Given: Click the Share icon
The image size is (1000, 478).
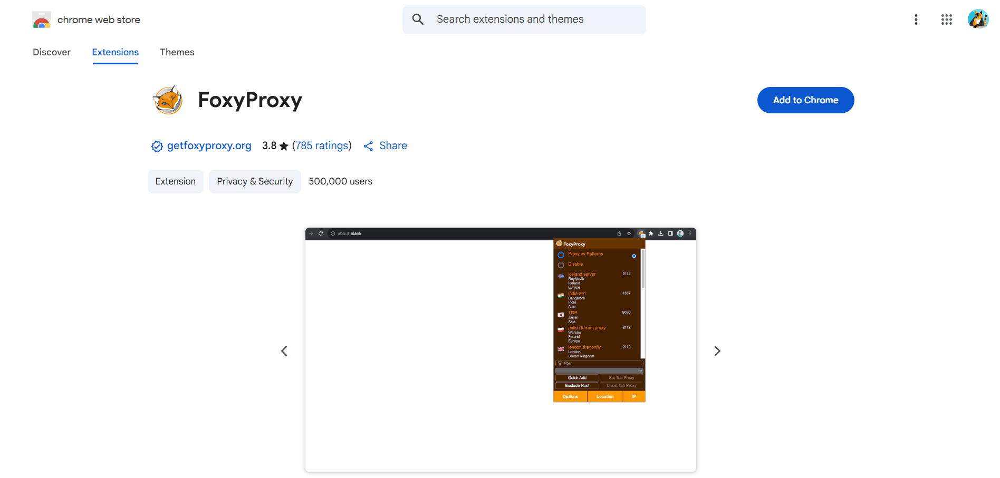Looking at the screenshot, I should pyautogui.click(x=368, y=146).
